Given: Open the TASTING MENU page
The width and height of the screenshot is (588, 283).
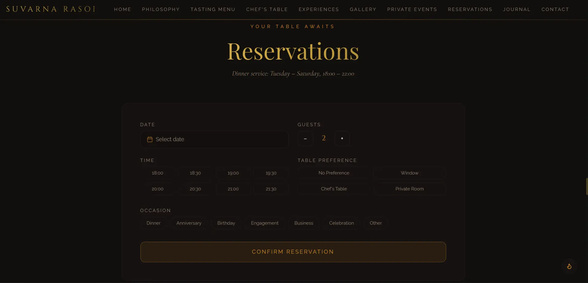Looking at the screenshot, I should coord(213,9).
